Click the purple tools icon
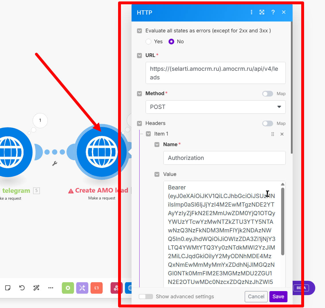This screenshot has width=325, height=308. pos(82,288)
